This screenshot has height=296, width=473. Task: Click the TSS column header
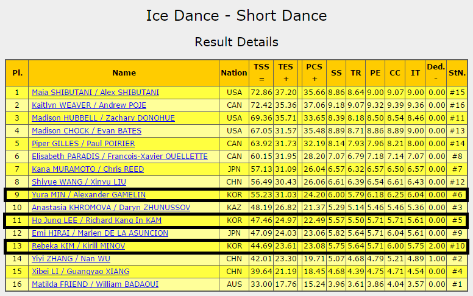click(x=261, y=73)
